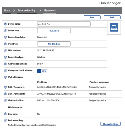125x131 pixels.
Task: Open help for Always use this IP address
Action: pos(6,70)
